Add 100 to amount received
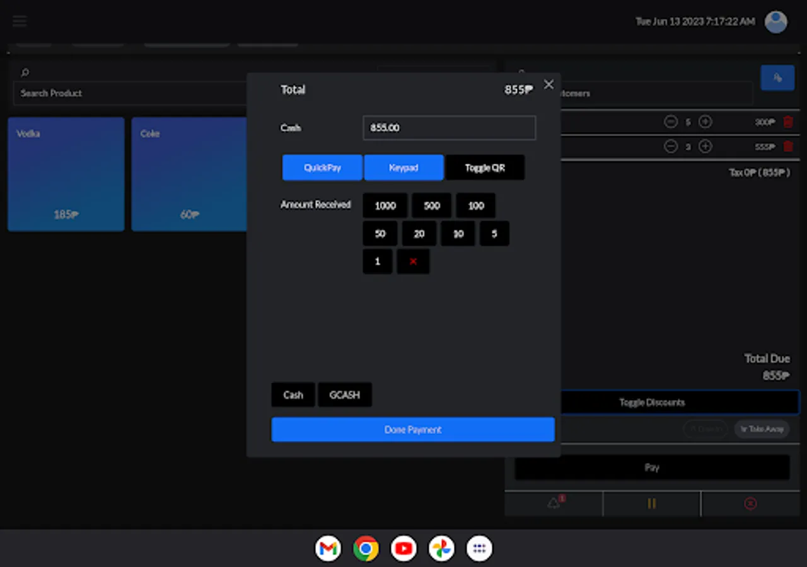The height and width of the screenshot is (567, 807). click(x=476, y=206)
